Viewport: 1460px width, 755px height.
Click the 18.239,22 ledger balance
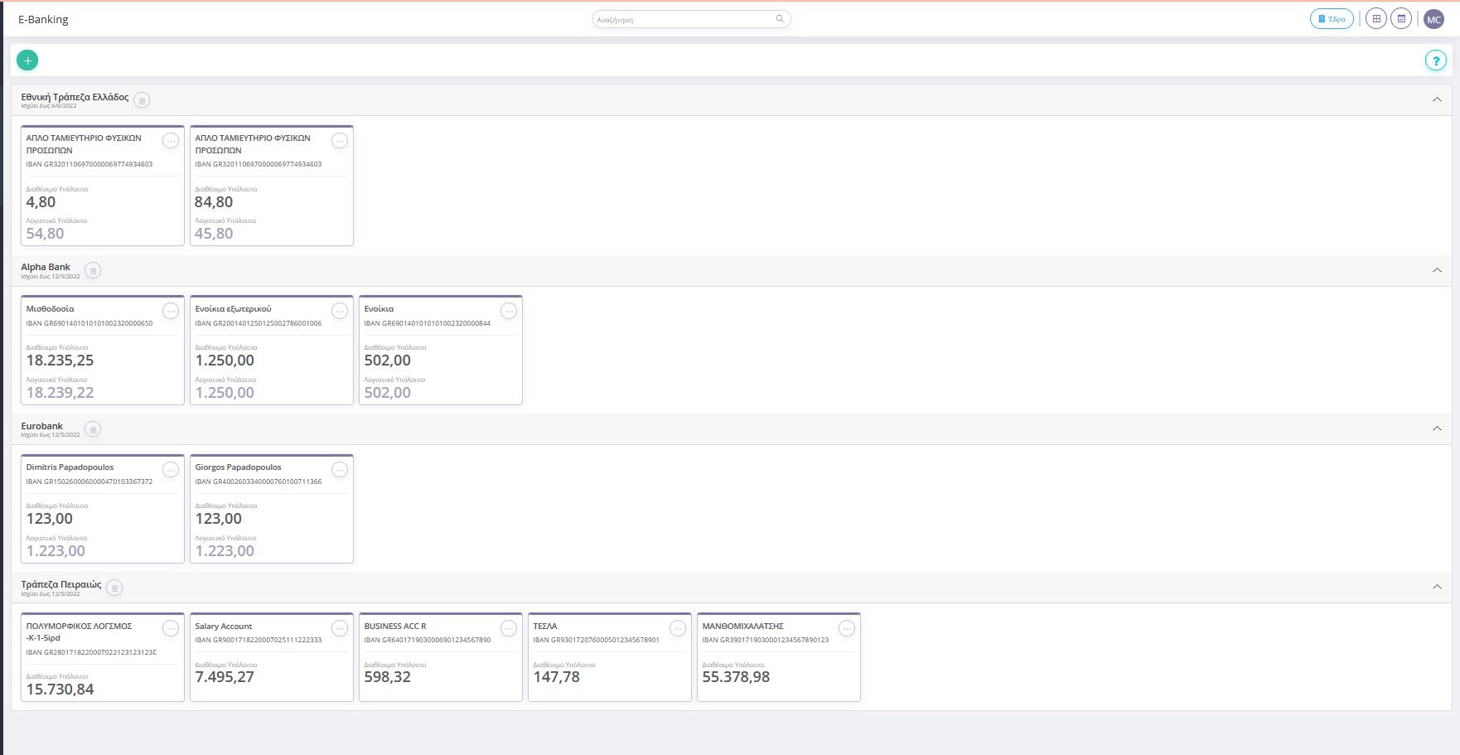(60, 393)
